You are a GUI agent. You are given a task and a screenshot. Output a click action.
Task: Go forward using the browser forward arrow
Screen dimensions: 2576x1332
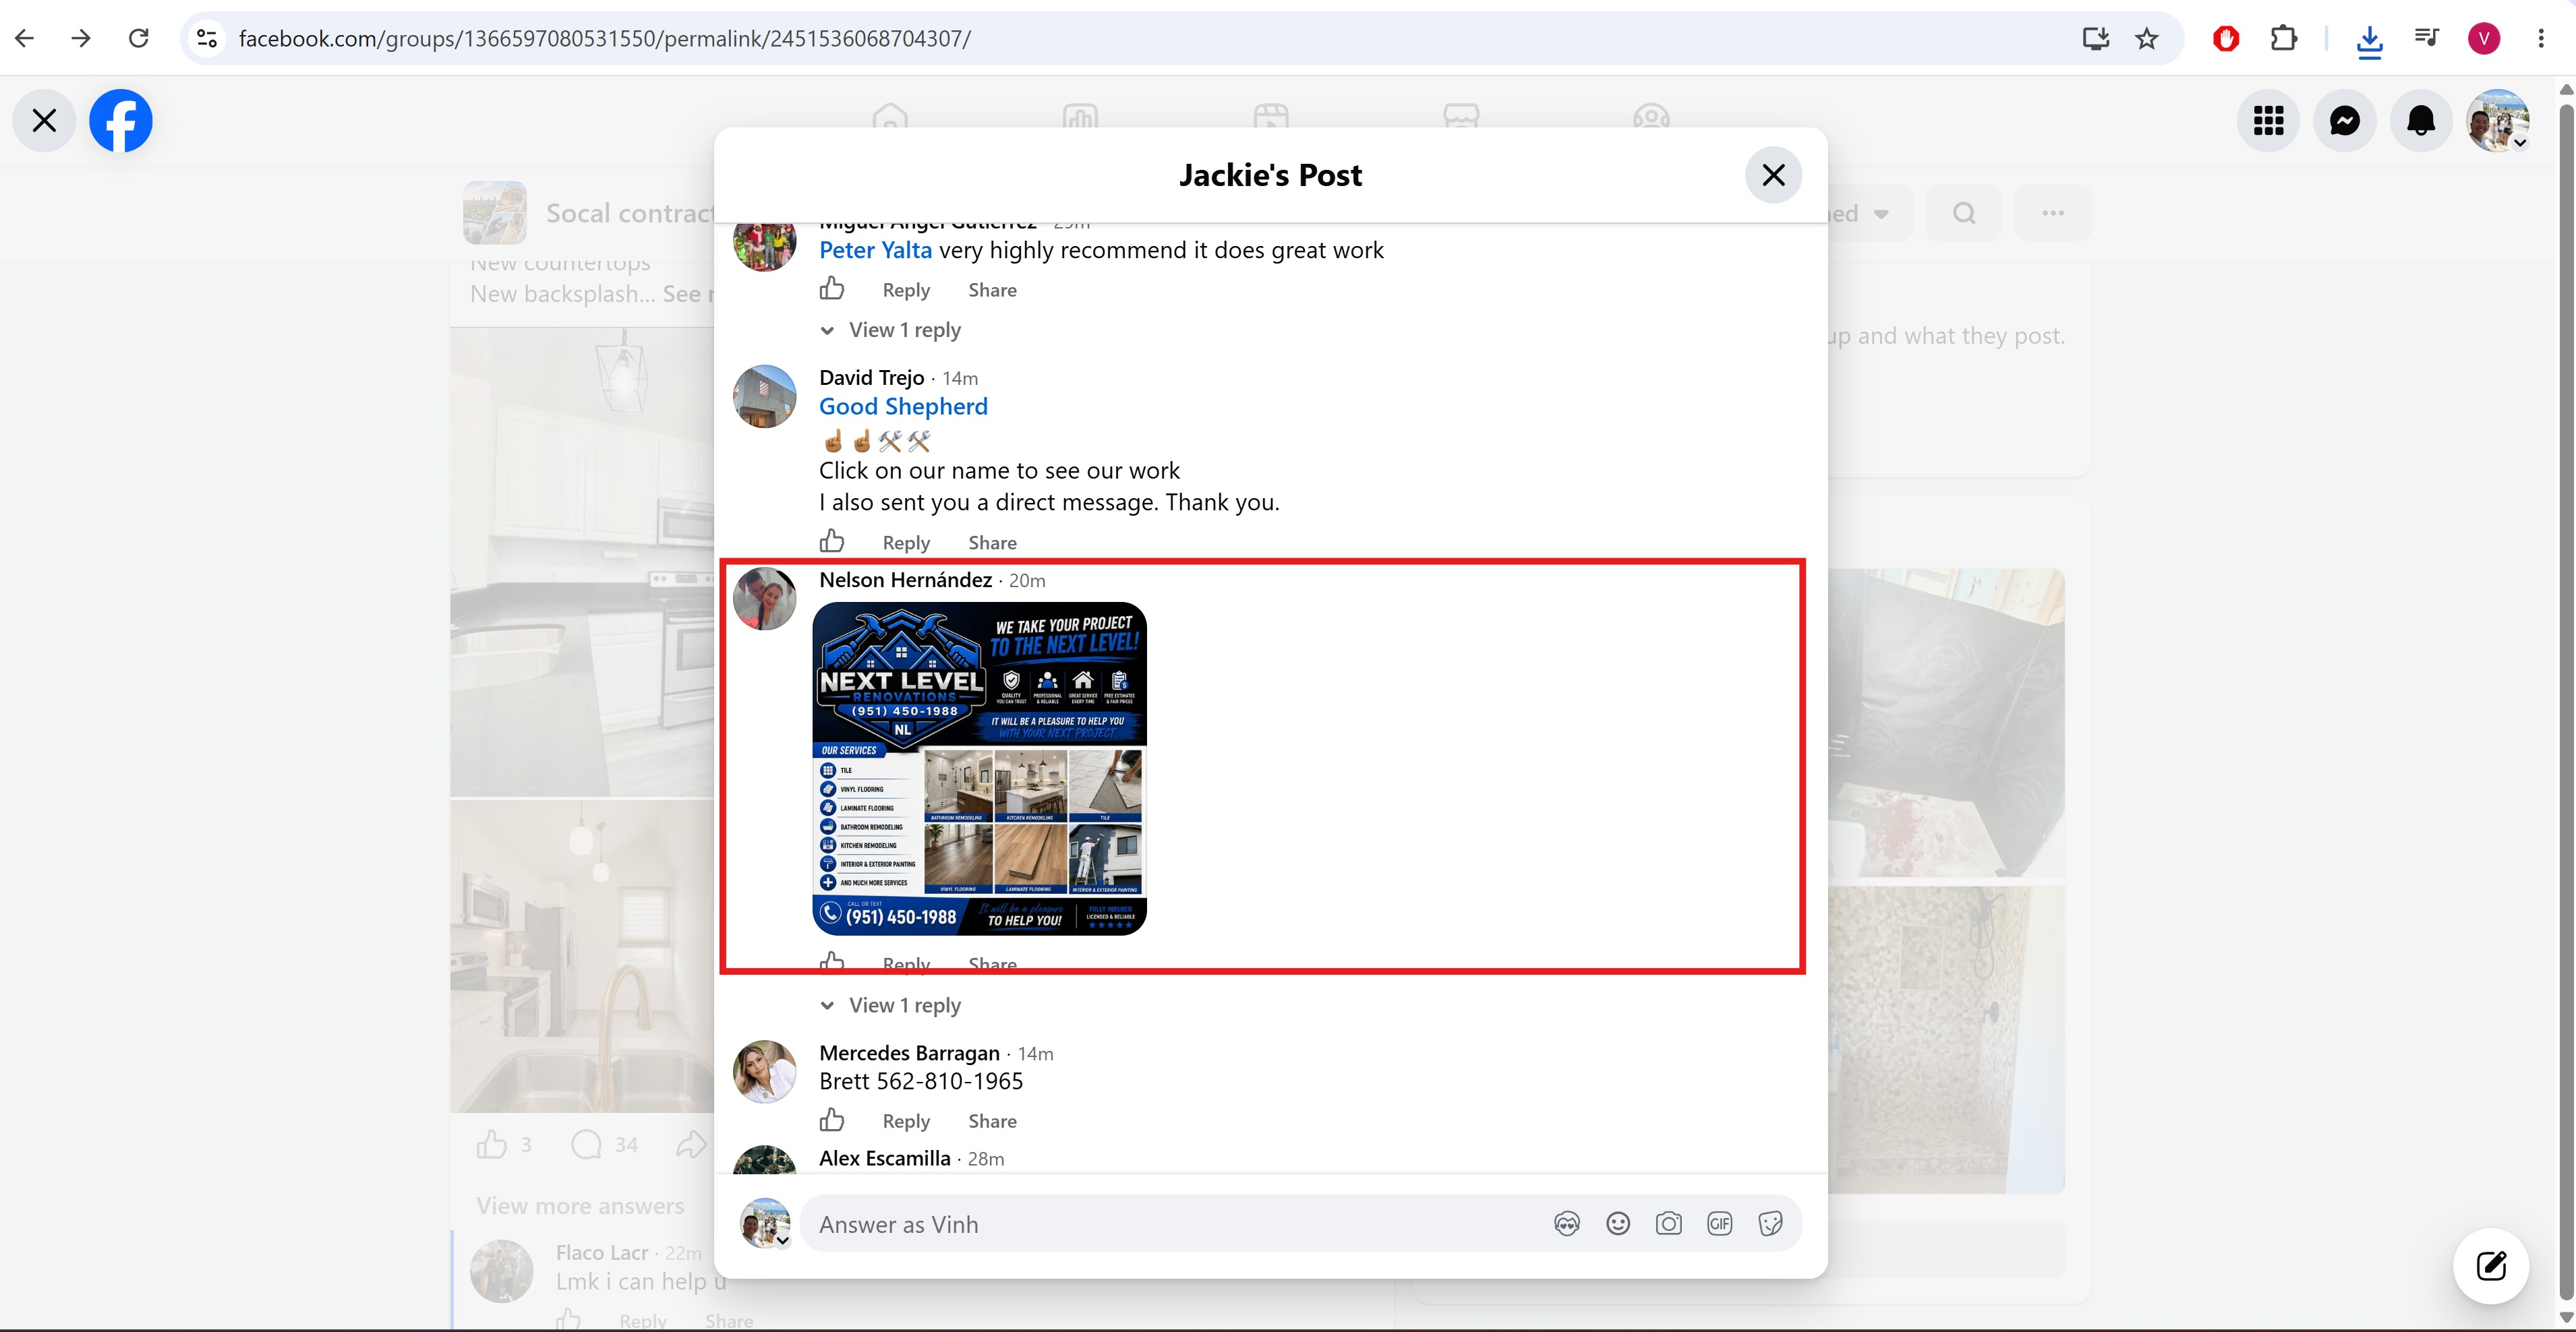click(82, 38)
